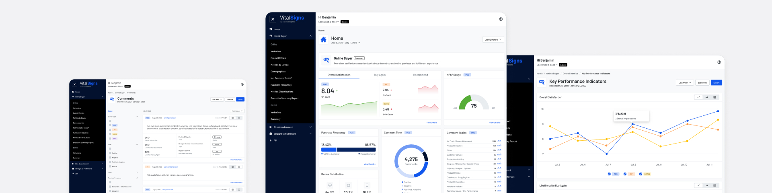This screenshot has height=193, width=772.
Task: Open user profile icon in Comments window
Action: pos(242,84)
